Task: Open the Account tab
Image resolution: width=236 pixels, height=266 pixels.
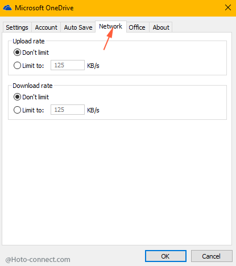Action: tap(46, 27)
